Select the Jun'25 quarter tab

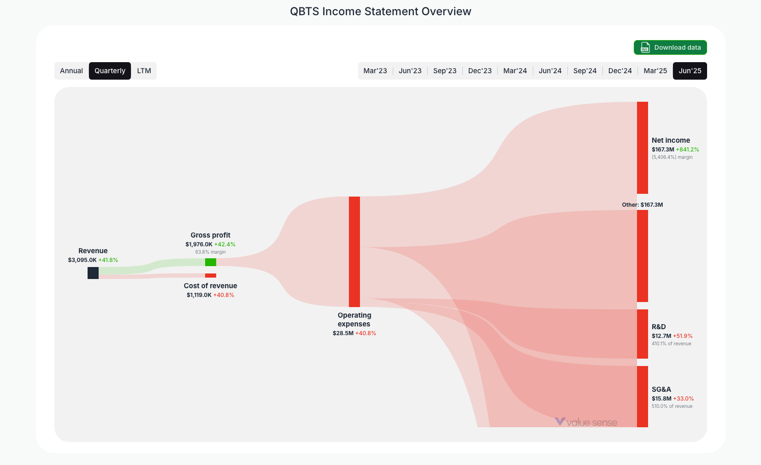click(690, 70)
